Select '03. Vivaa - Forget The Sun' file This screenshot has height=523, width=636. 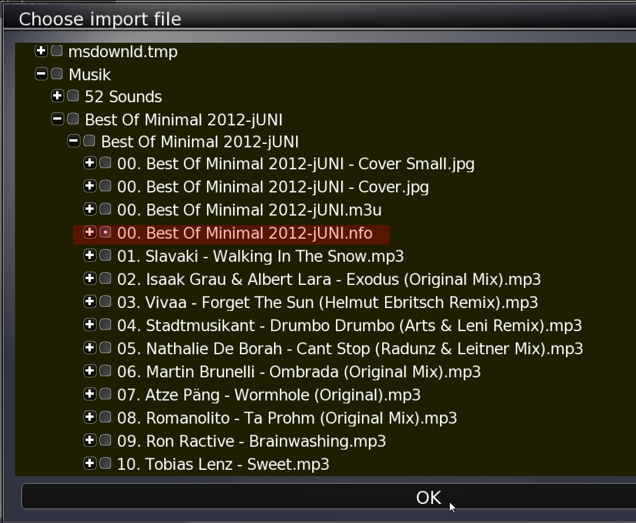point(327,303)
